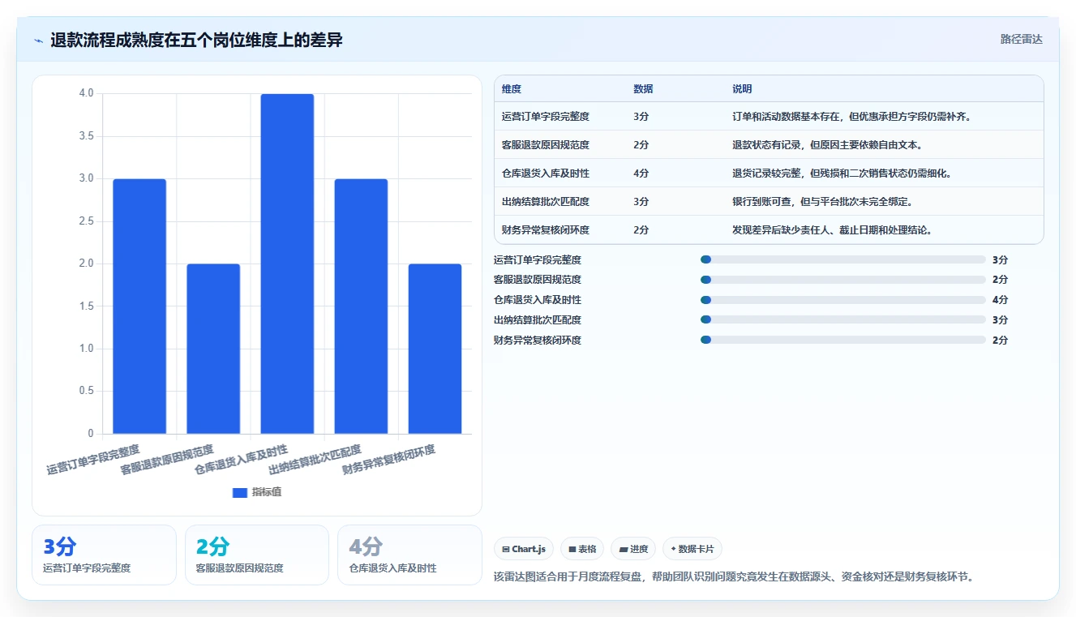Click the 进度 tag chip
1076x617 pixels.
pyautogui.click(x=633, y=549)
